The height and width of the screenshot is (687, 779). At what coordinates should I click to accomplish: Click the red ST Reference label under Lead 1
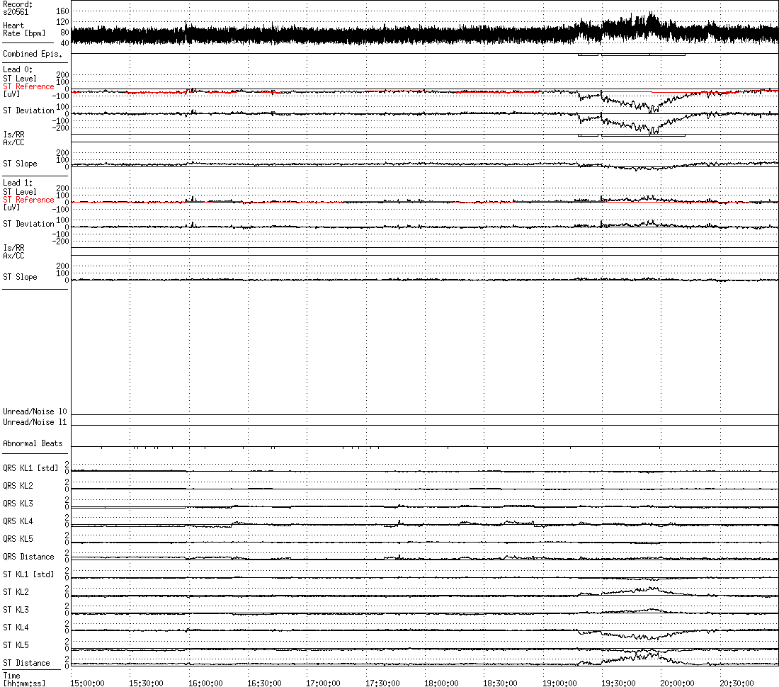tap(28, 200)
